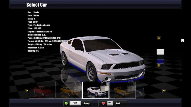Click the Back label
Viewport: 191px width, 107px height.
tap(118, 103)
